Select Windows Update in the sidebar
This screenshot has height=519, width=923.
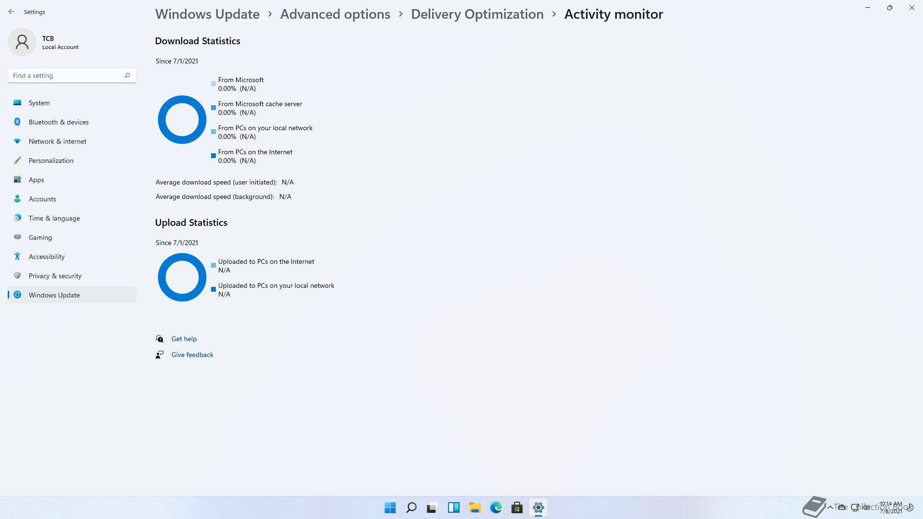pyautogui.click(x=72, y=295)
